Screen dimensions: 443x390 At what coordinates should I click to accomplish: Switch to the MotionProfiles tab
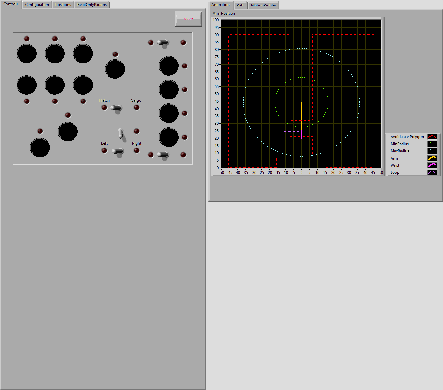pos(264,5)
